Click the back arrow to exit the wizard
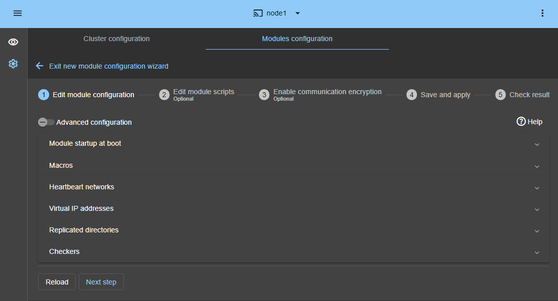The height and width of the screenshot is (301, 558). (x=39, y=66)
